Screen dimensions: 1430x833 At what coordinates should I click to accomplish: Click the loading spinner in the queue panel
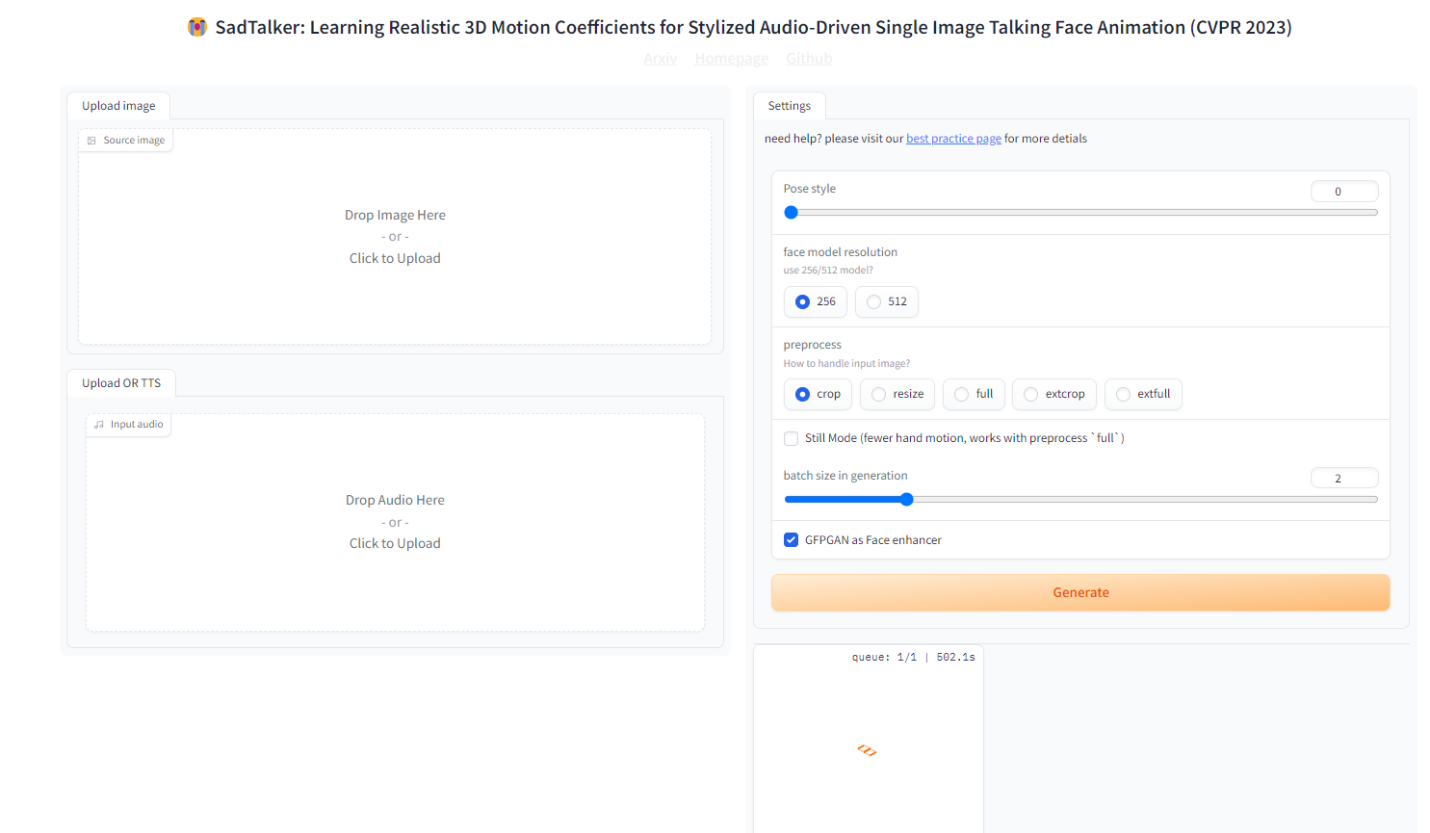[866, 749]
